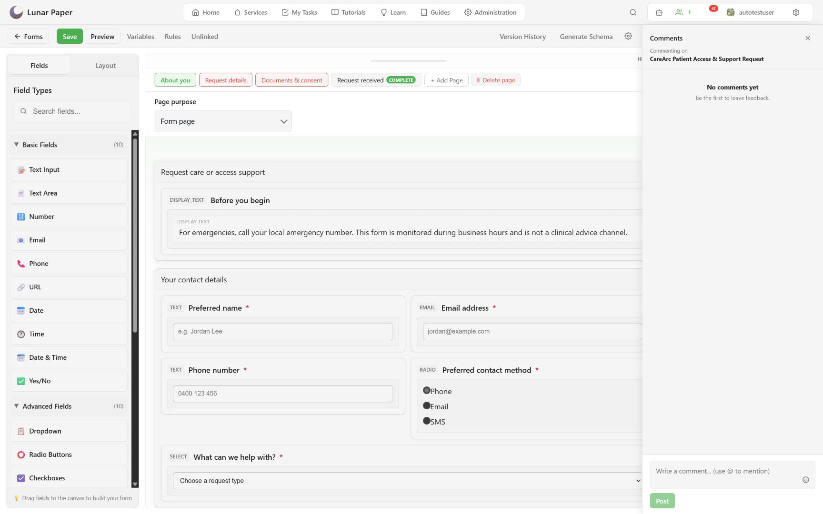Click the Write a comment text box
Viewport: 823px width, 514px height.
coord(733,475)
